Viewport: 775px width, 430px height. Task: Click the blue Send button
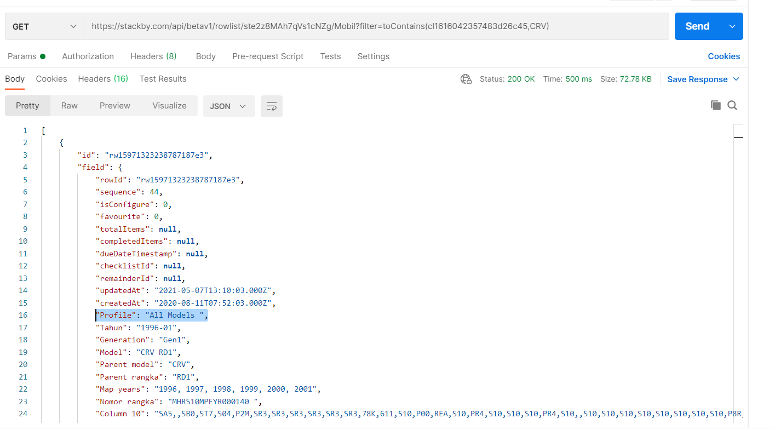click(698, 26)
